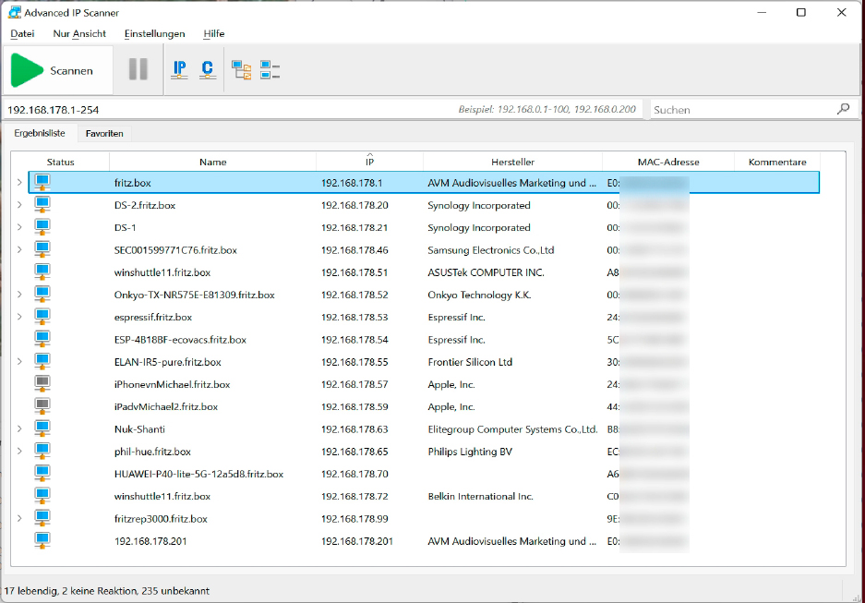
Task: Click the Kommentare column header
Action: pos(777,163)
